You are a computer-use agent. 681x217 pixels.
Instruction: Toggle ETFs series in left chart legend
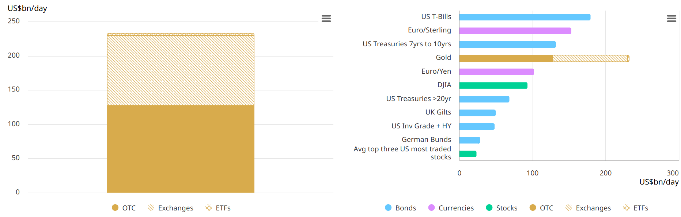point(218,208)
